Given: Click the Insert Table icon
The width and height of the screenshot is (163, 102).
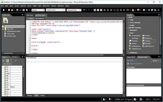Looking at the screenshot, I should pyautogui.click(x=144, y=10).
